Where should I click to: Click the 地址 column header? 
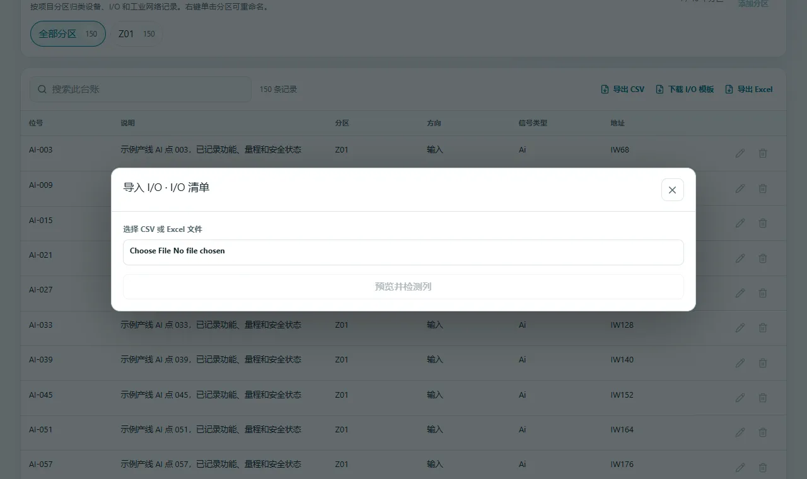(618, 123)
